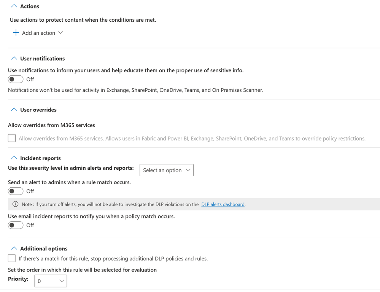380x292 pixels.
Task: Click the Incident reports section heading
Action: coord(40,158)
